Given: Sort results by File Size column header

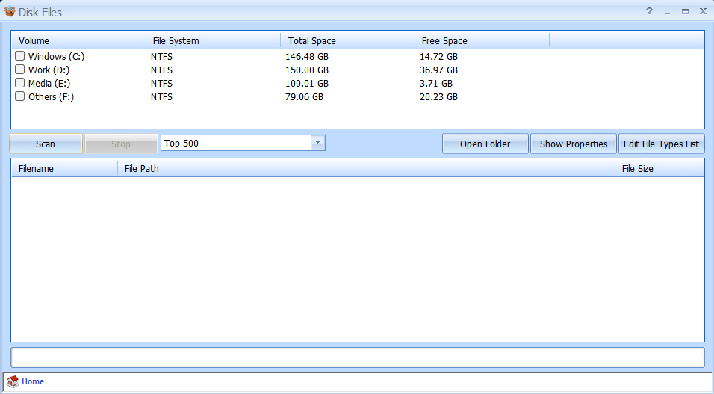Looking at the screenshot, I should [650, 168].
